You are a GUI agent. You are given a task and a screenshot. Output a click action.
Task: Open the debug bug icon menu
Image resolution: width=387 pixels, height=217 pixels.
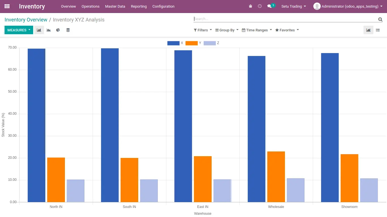pos(250,6)
